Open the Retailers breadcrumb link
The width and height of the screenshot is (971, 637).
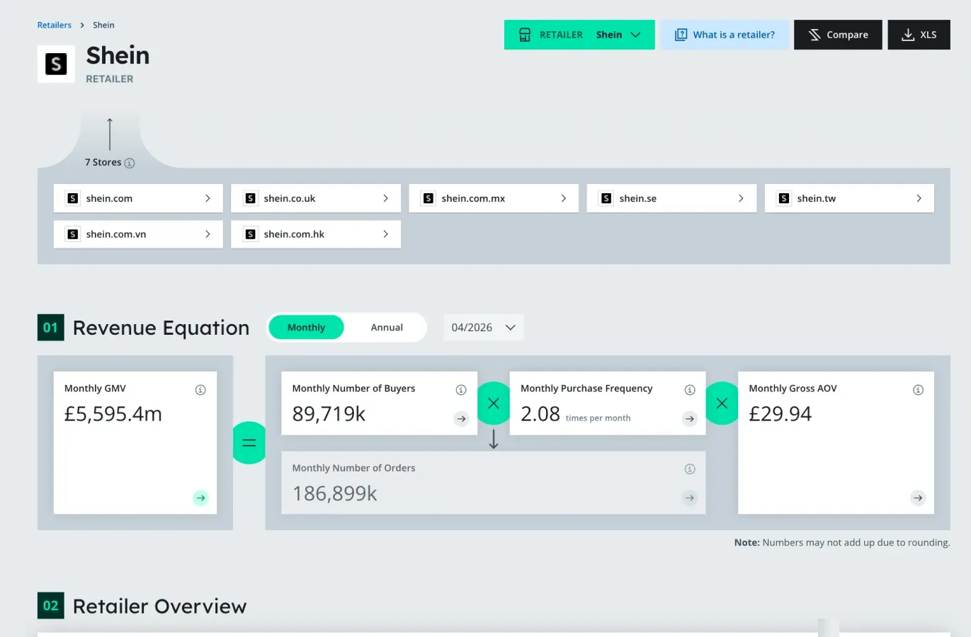(x=55, y=25)
